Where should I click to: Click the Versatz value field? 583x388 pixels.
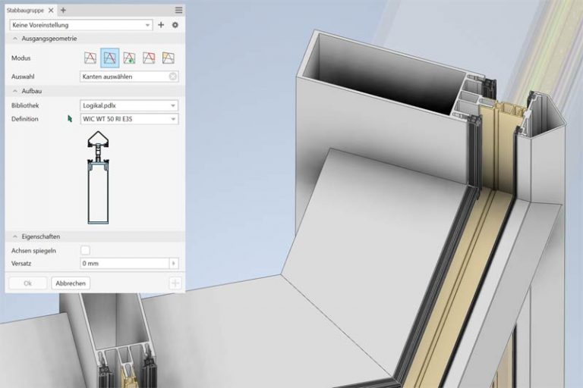[124, 264]
